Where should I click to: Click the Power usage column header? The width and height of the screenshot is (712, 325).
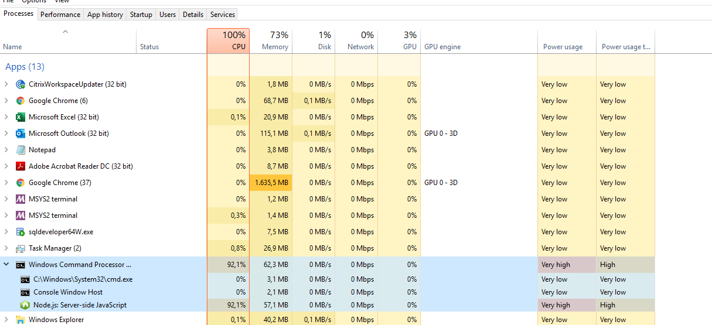(x=563, y=47)
